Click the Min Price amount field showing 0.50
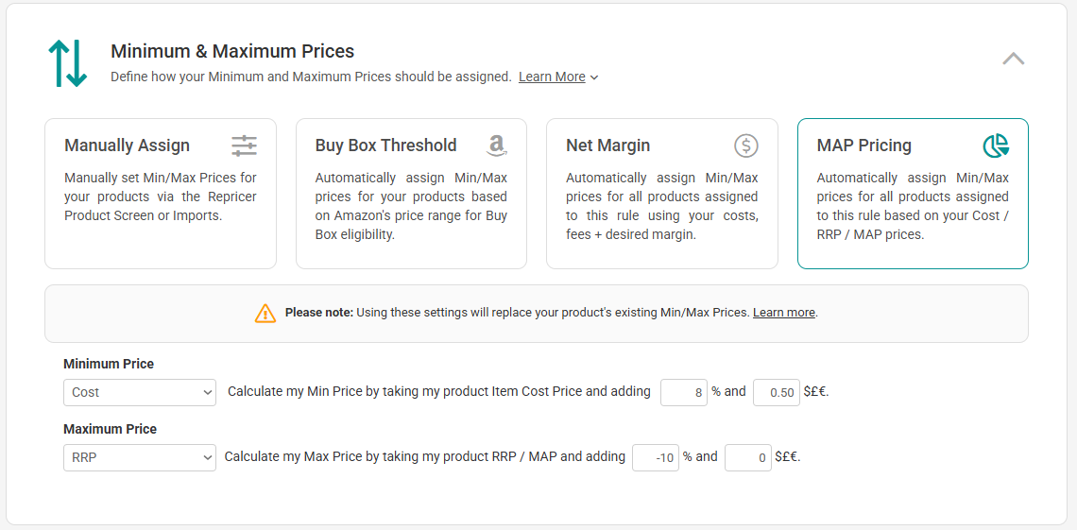Screen dimensions: 1077x530 click(x=777, y=393)
